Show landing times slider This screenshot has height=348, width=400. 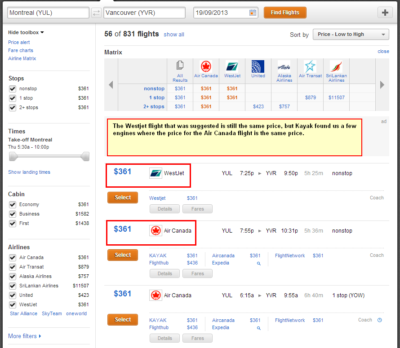coord(29,172)
